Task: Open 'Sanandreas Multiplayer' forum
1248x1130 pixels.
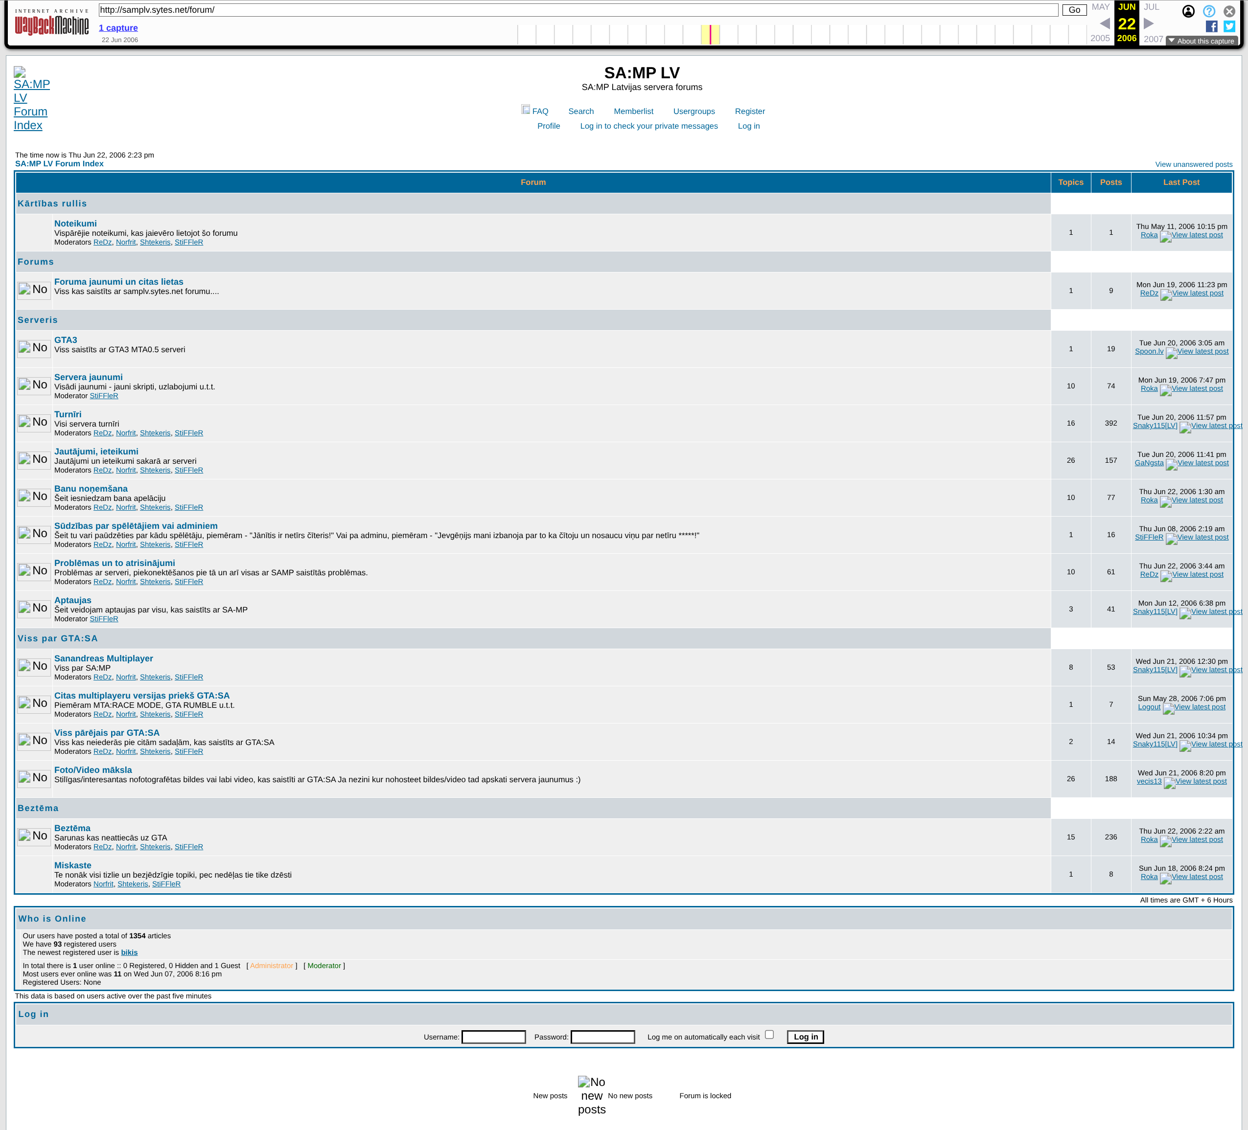Action: (103, 658)
